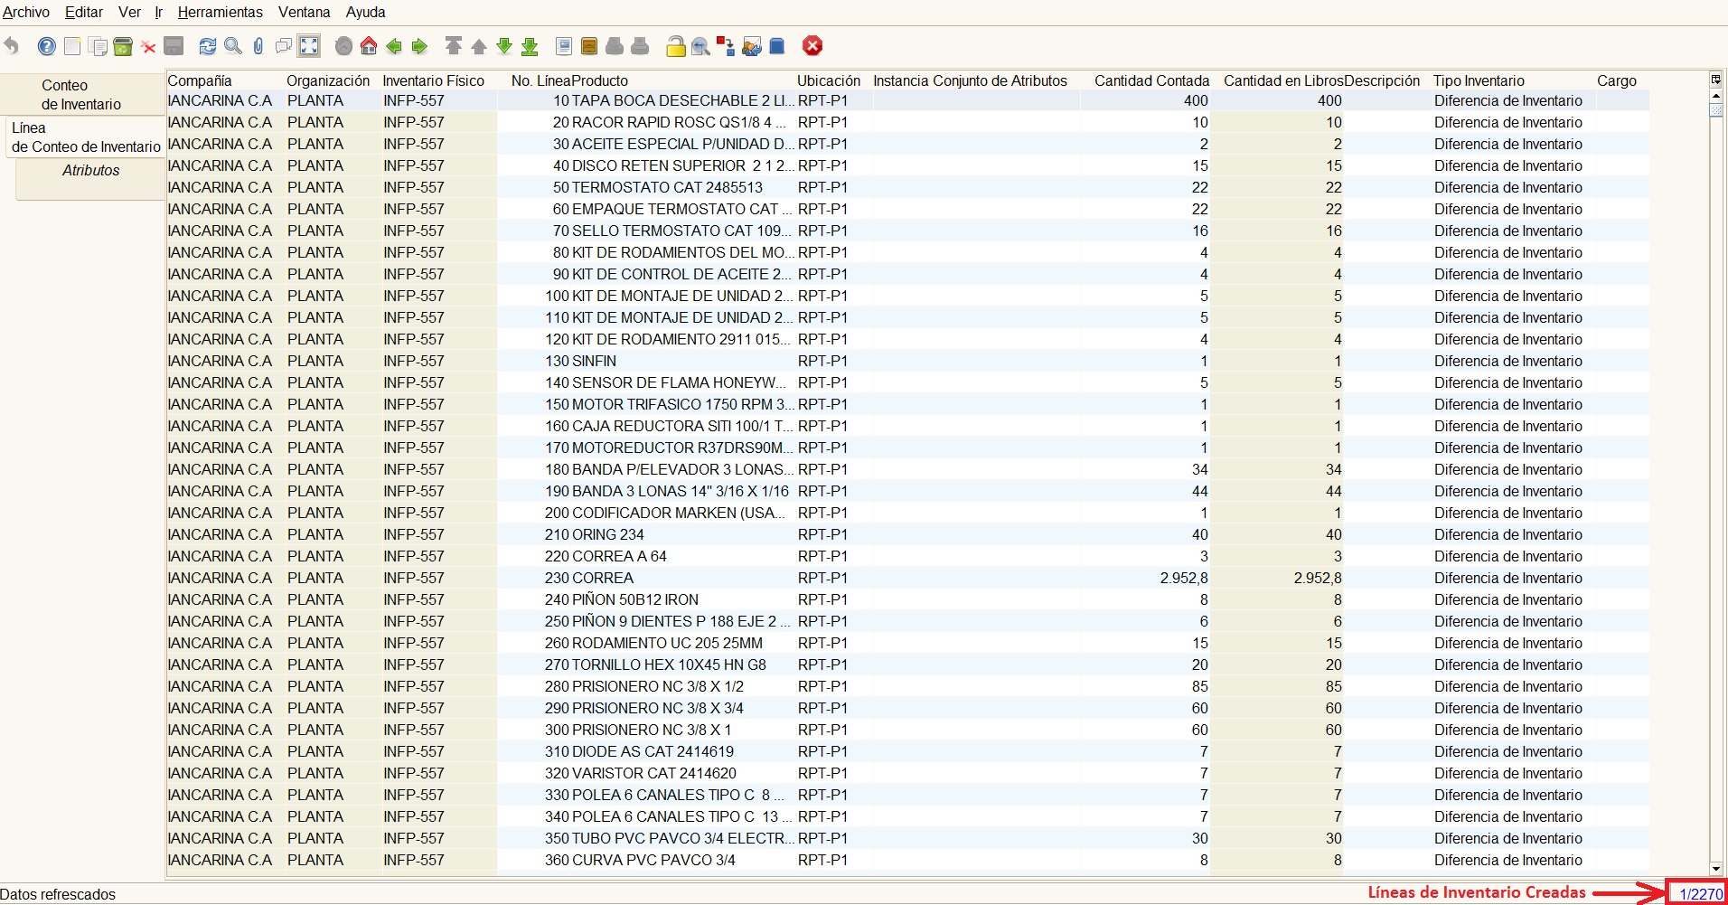Open the Editar menu
The width and height of the screenshot is (1728, 905).
point(84,12)
